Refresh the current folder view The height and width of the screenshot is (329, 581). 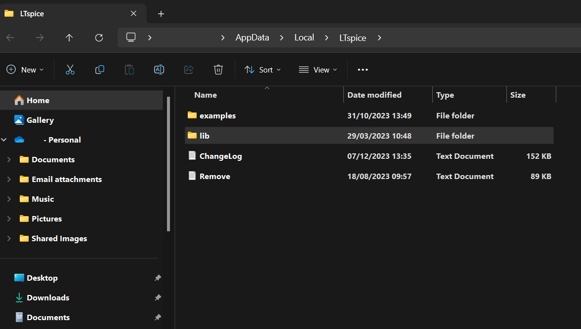click(99, 37)
